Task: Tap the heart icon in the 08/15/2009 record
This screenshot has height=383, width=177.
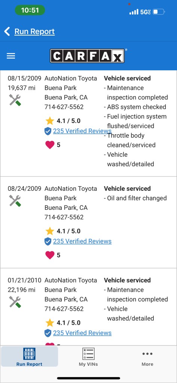Action: coord(50,145)
